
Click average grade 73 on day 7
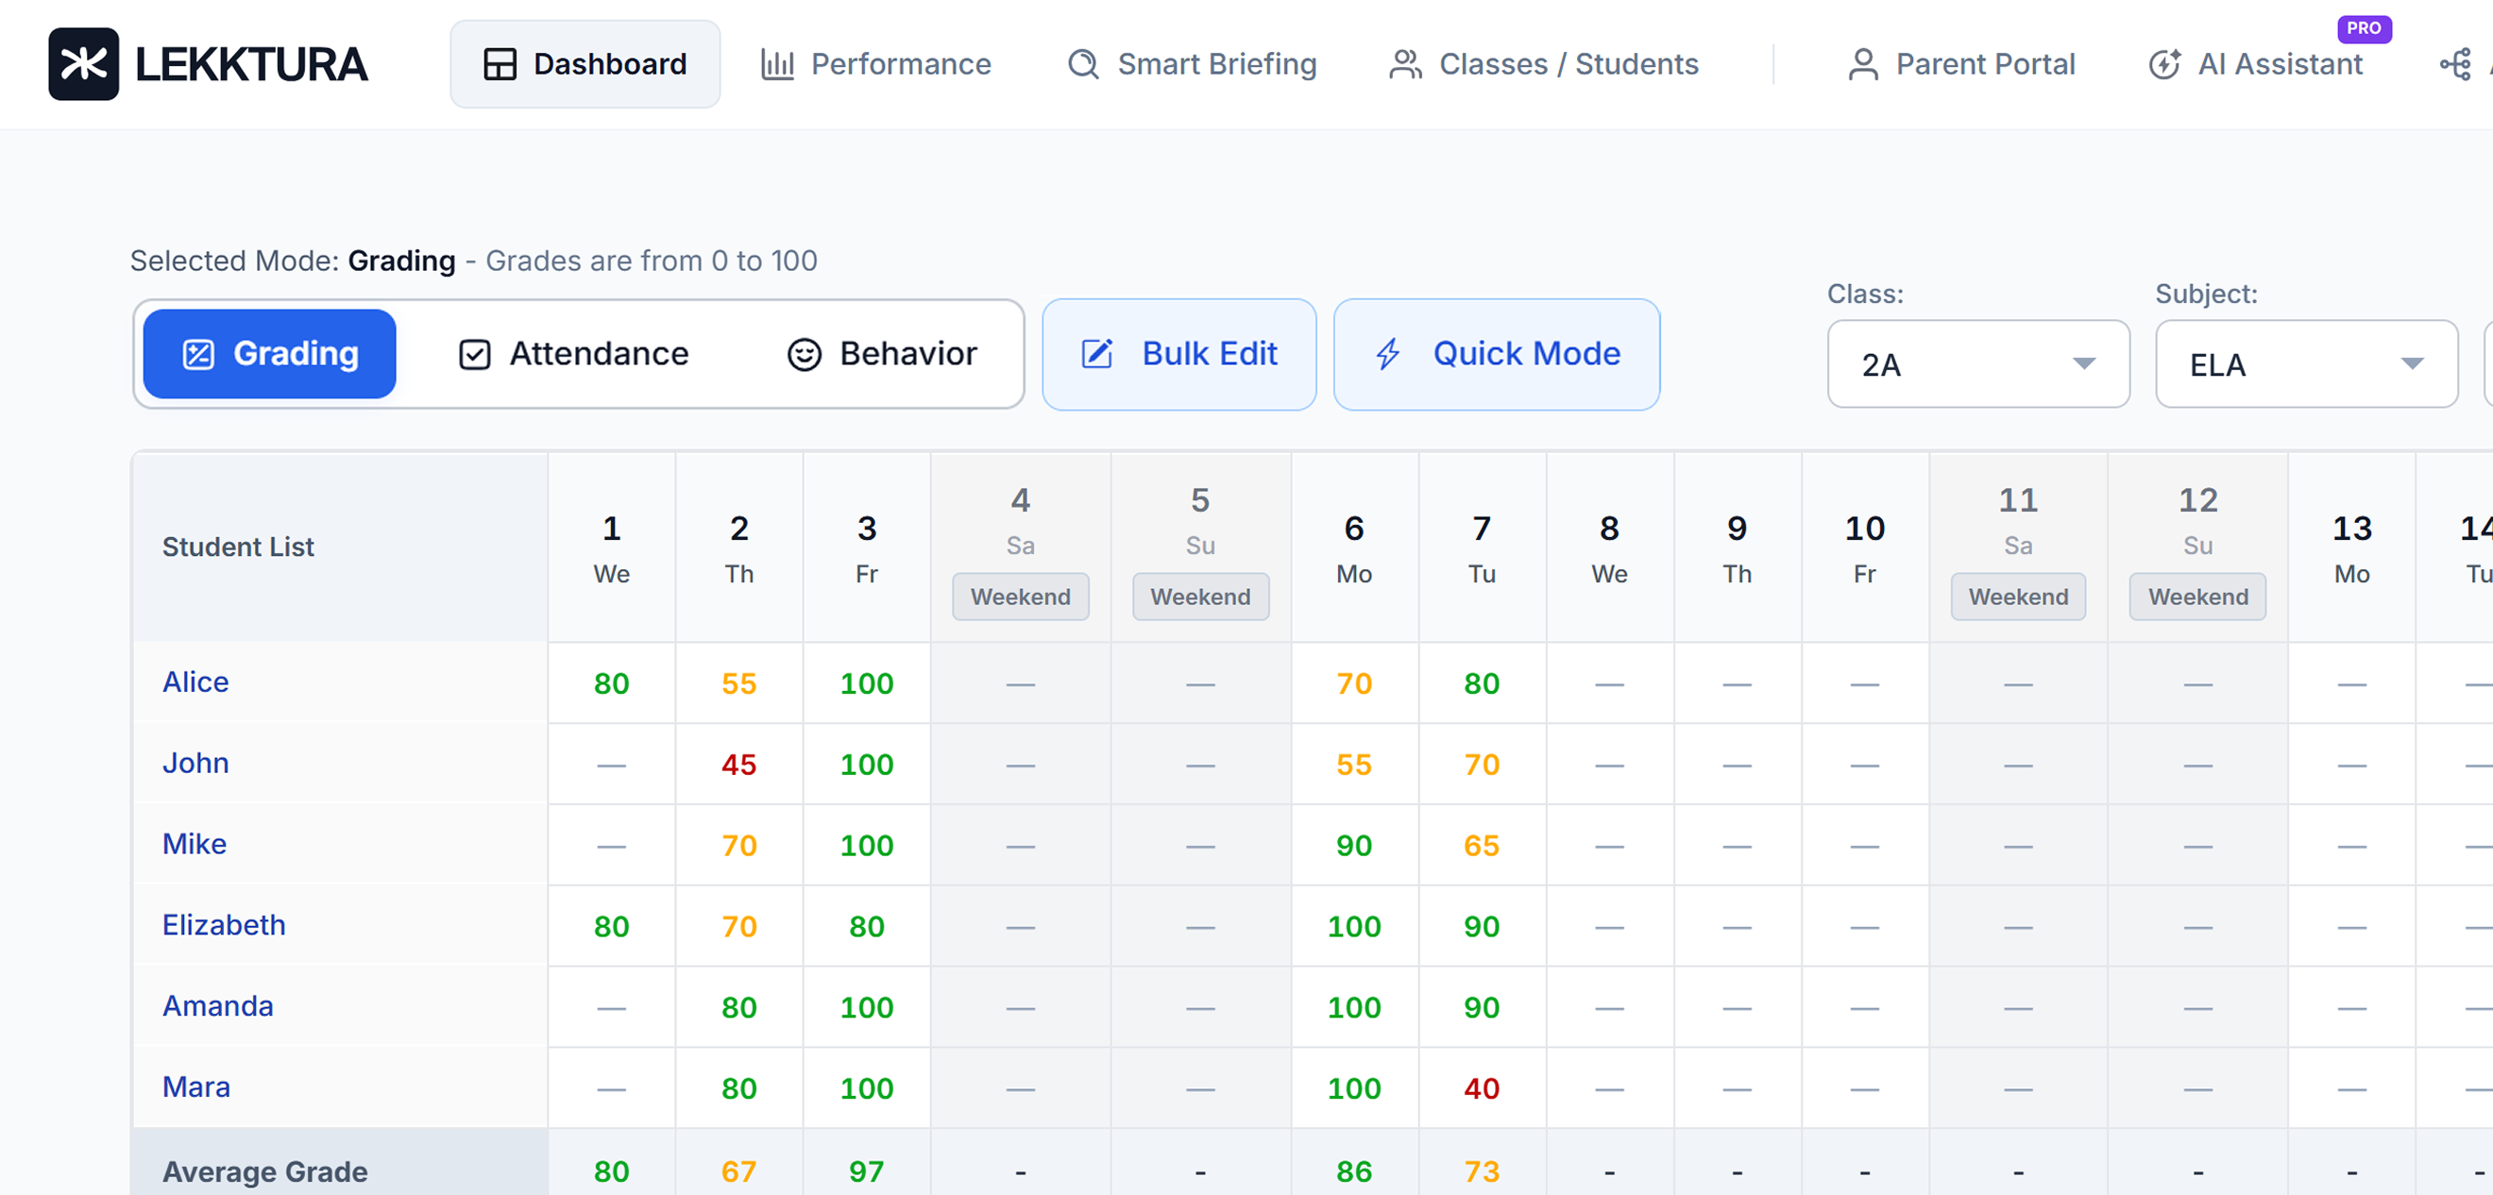(1482, 1170)
